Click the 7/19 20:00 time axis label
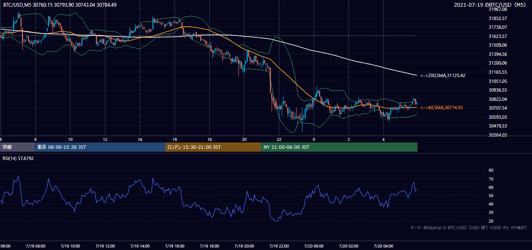Screen dimensions: 532x250 pos(244,246)
